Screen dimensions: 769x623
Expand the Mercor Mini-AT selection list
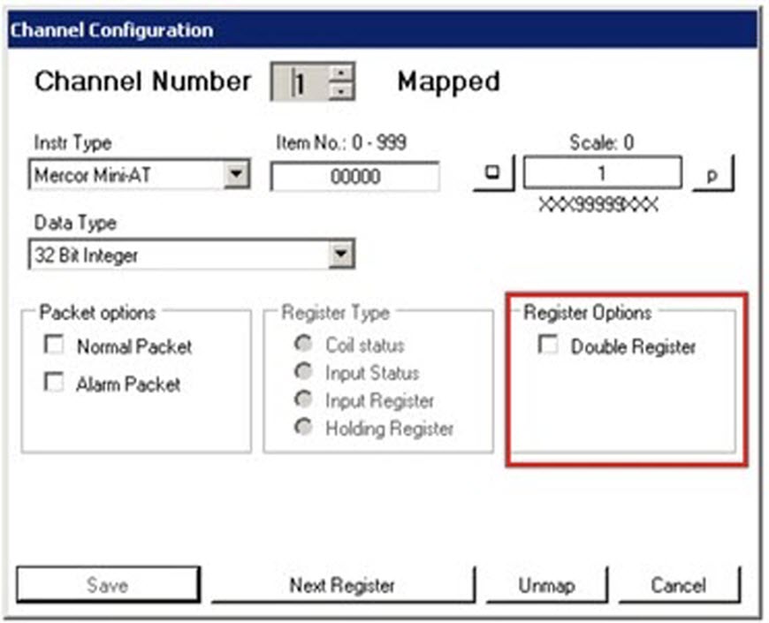click(x=235, y=173)
